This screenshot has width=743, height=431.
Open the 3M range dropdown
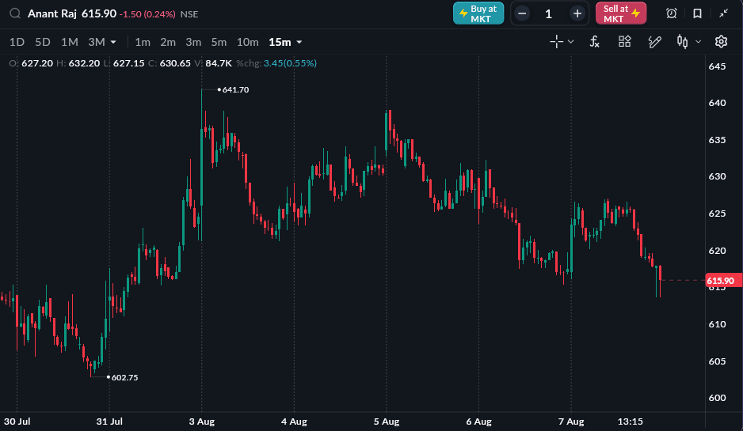102,42
